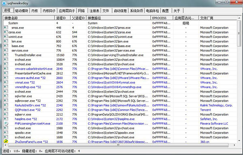
Task: Click the icon beside smss.exe process
Action: 6,27
